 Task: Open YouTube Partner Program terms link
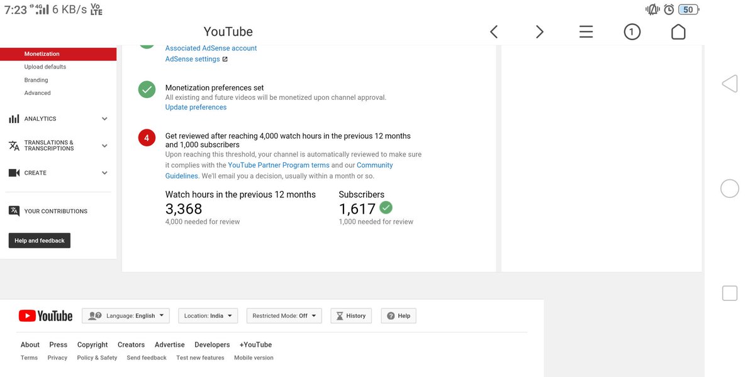click(x=279, y=165)
